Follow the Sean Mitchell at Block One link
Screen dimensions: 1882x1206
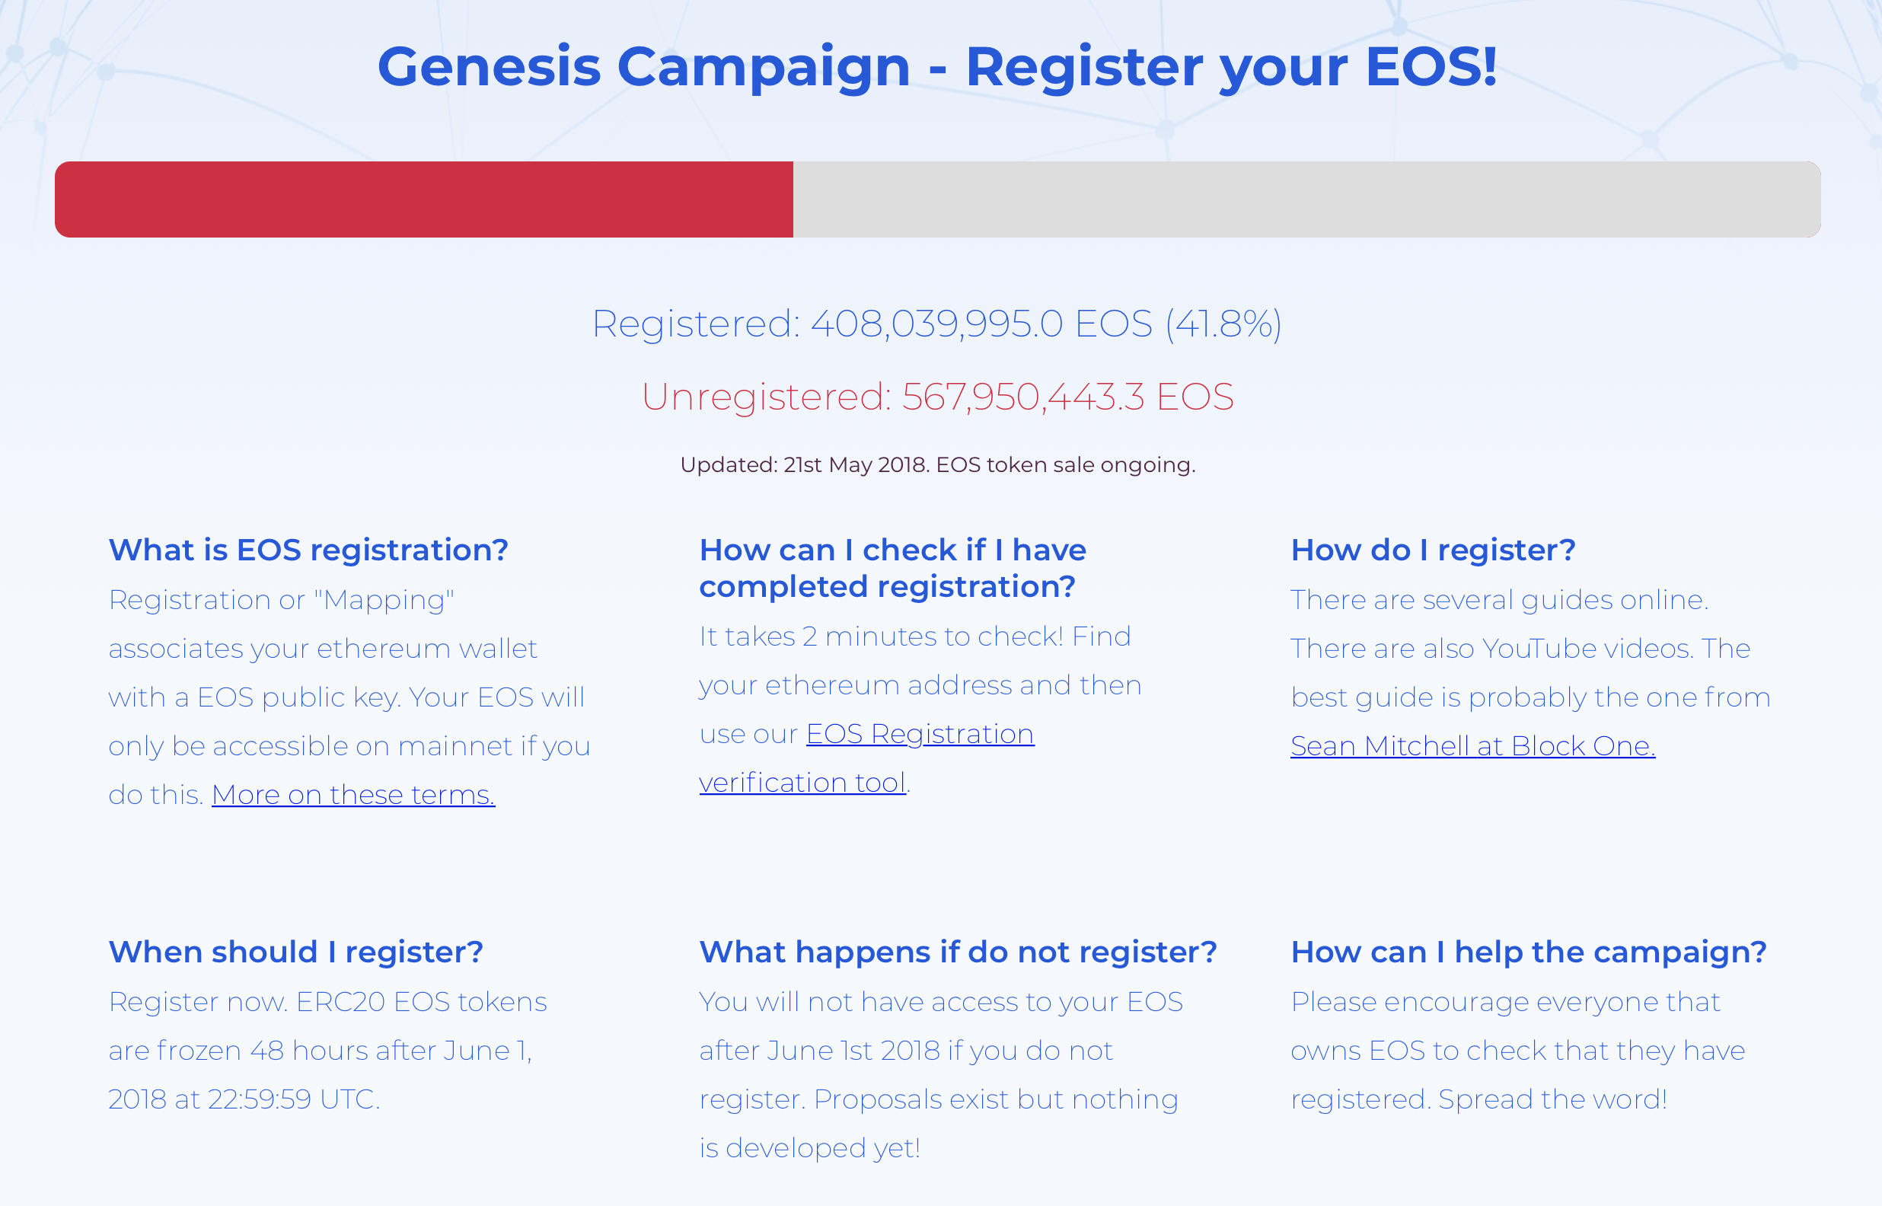(x=1472, y=746)
